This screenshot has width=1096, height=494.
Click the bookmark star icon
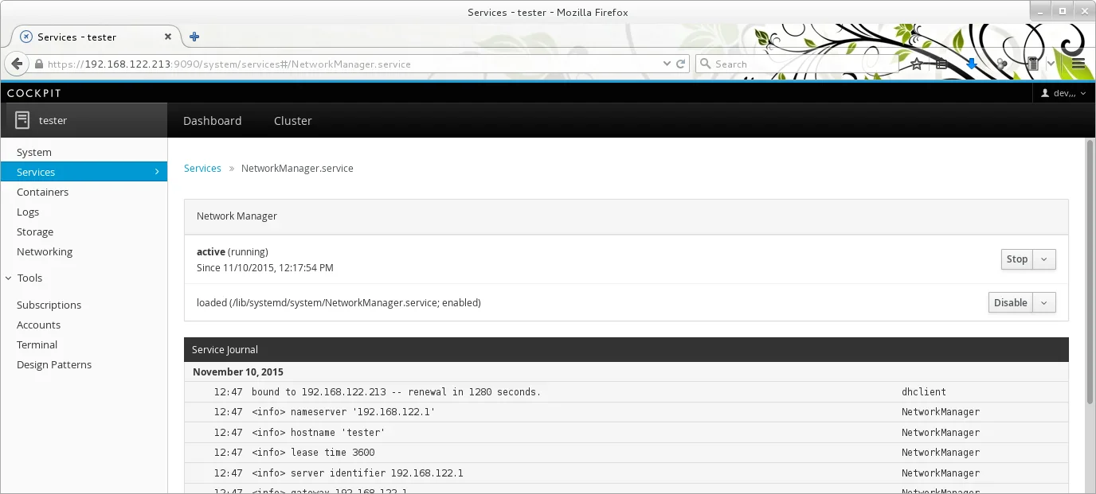914,63
